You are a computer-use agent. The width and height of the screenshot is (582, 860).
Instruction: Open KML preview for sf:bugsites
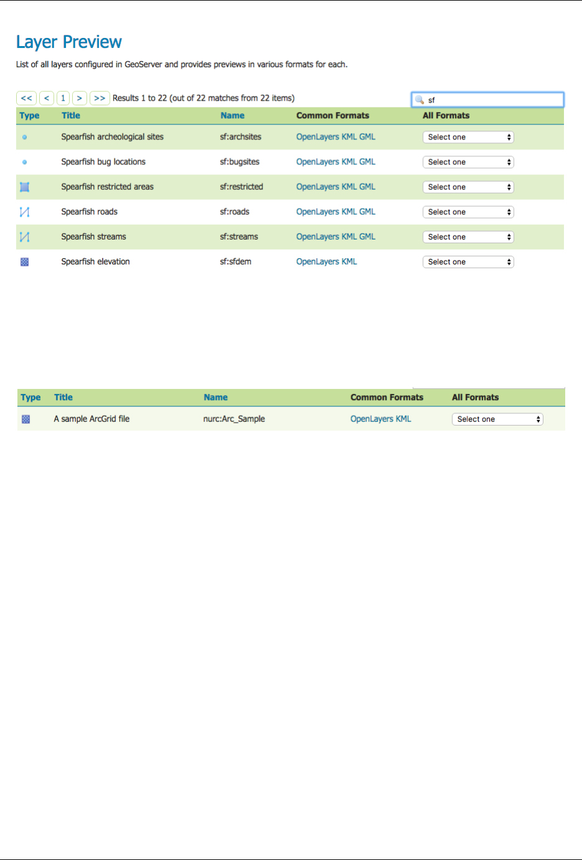349,162
